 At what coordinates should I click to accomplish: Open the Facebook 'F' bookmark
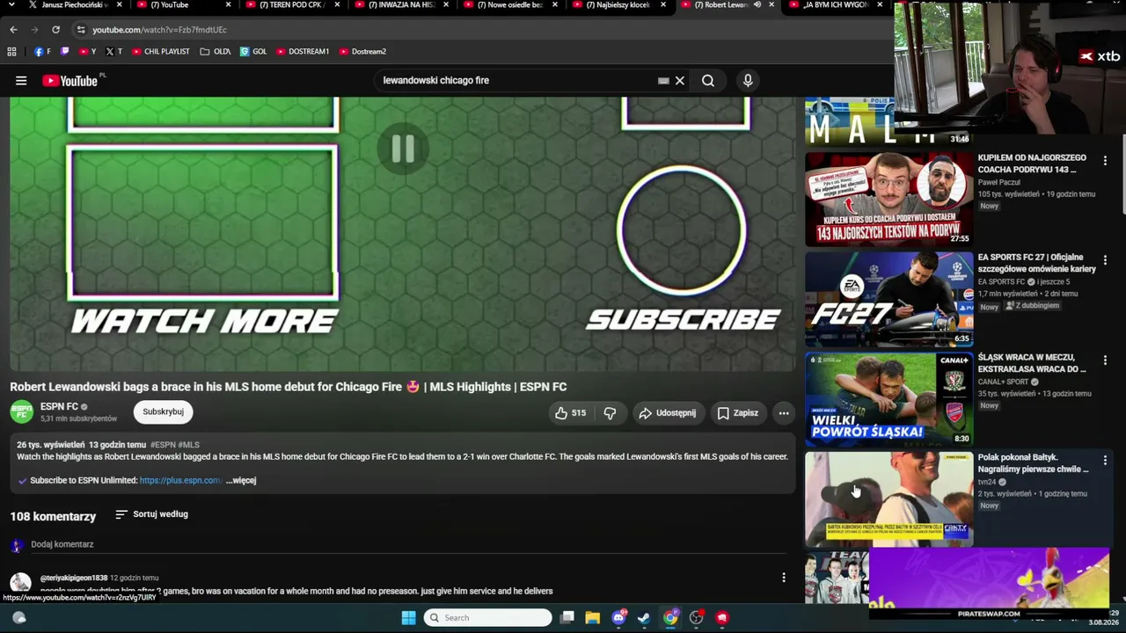click(42, 52)
